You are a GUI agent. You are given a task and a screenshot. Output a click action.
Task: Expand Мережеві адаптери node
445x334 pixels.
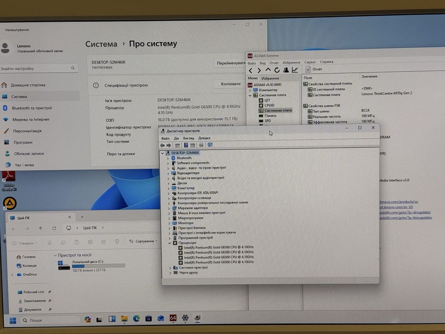click(x=169, y=208)
